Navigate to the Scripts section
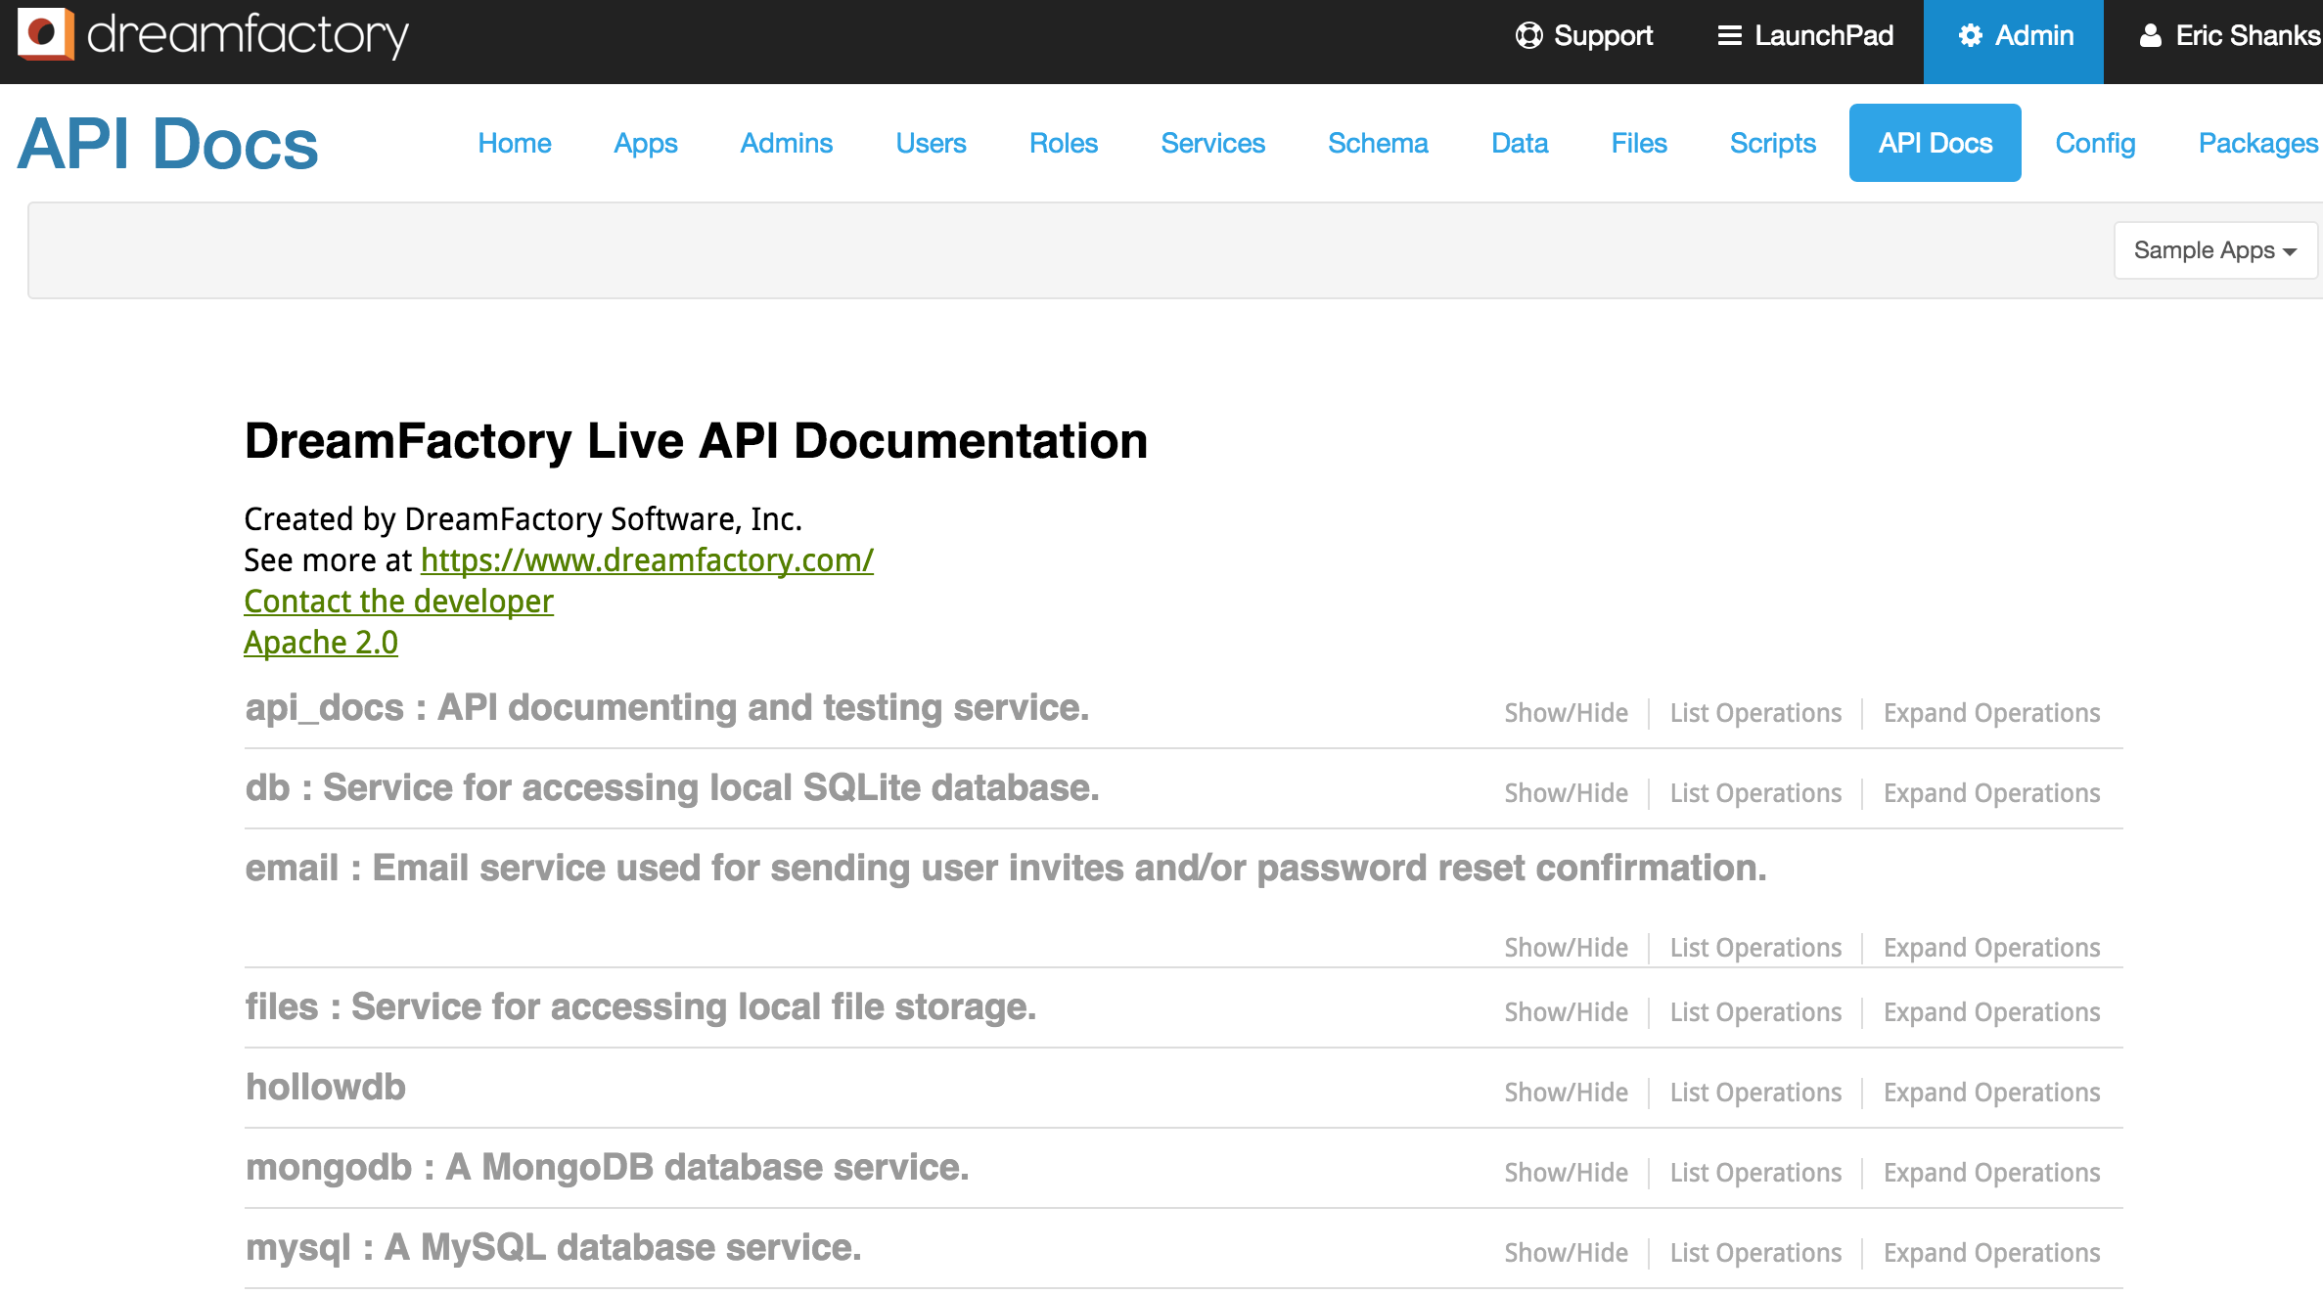 click(x=1773, y=143)
